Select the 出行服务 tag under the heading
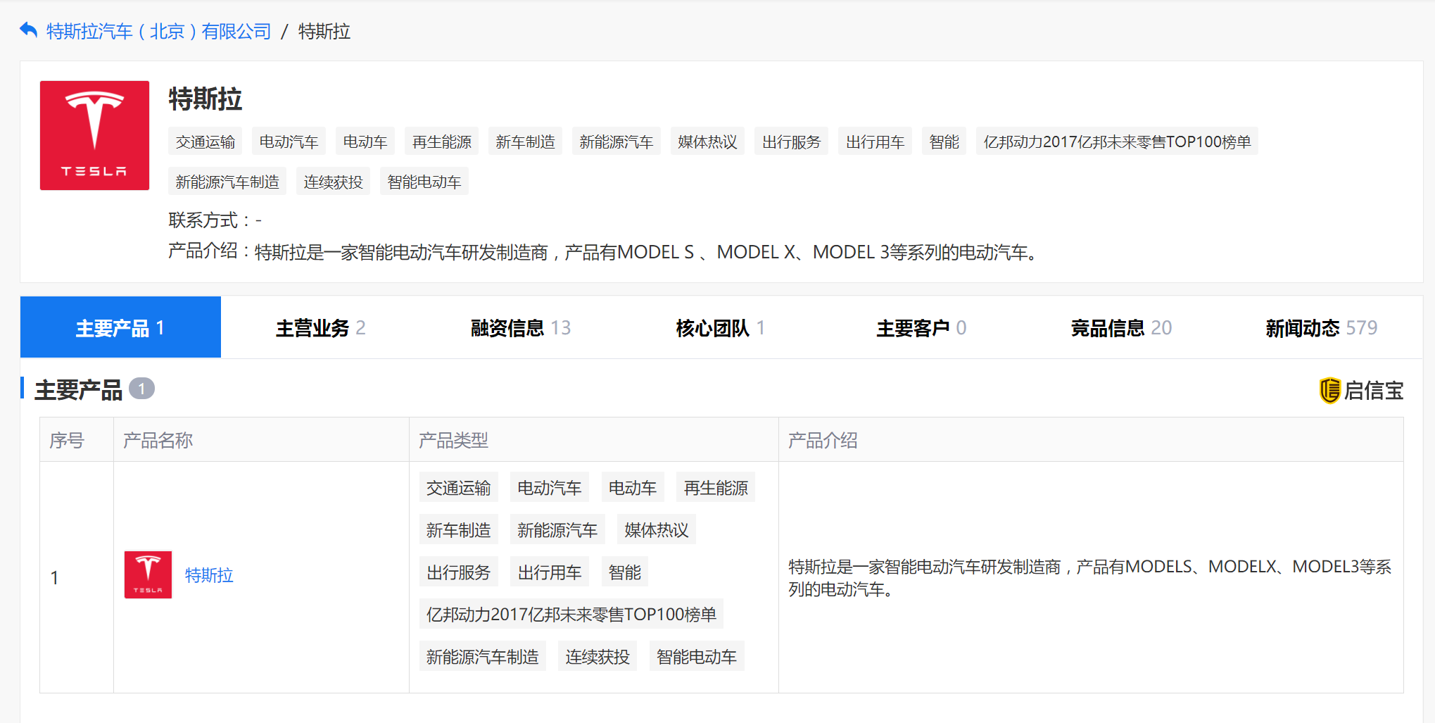 [x=792, y=142]
